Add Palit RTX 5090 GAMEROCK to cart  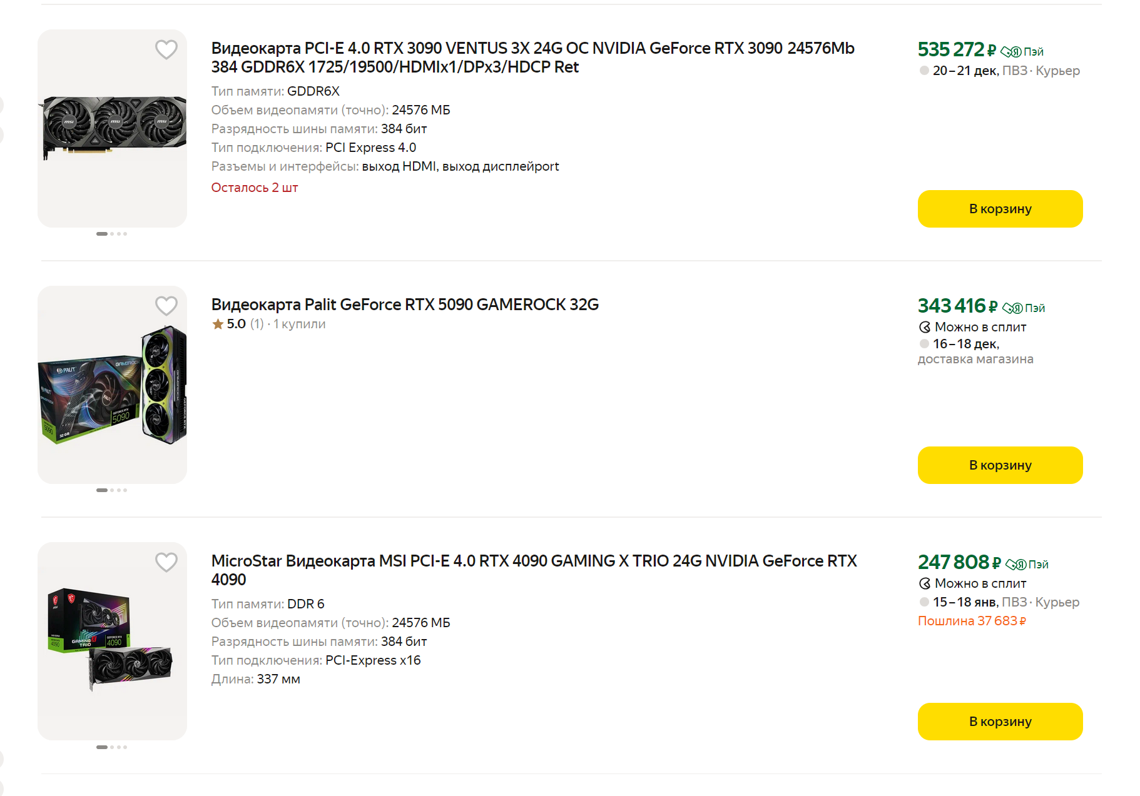click(999, 465)
